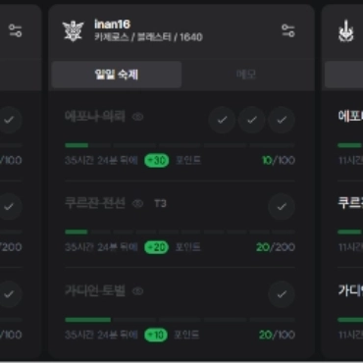Toggle eye icon next to 쿠르잔 전선
The height and width of the screenshot is (363, 363).
pyautogui.click(x=137, y=204)
